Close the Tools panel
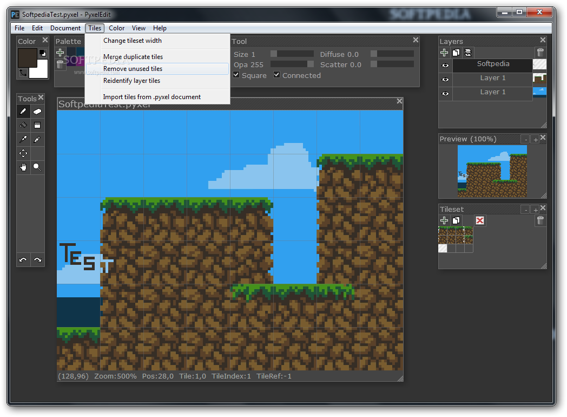Image resolution: width=567 pixels, height=417 pixels. (41, 97)
